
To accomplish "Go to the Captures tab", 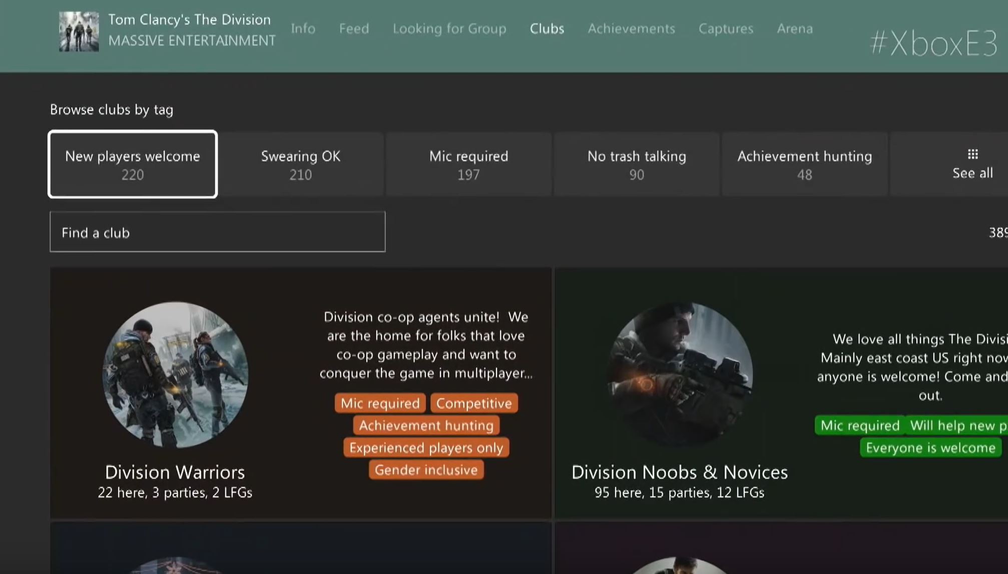I will 725,29.
